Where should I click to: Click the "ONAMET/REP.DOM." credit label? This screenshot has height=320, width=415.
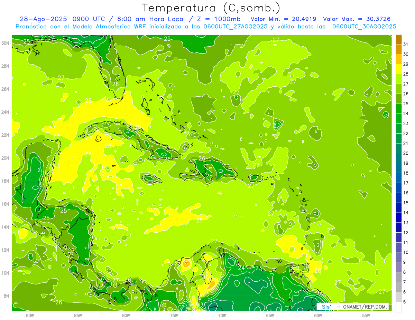[x=366, y=307]
